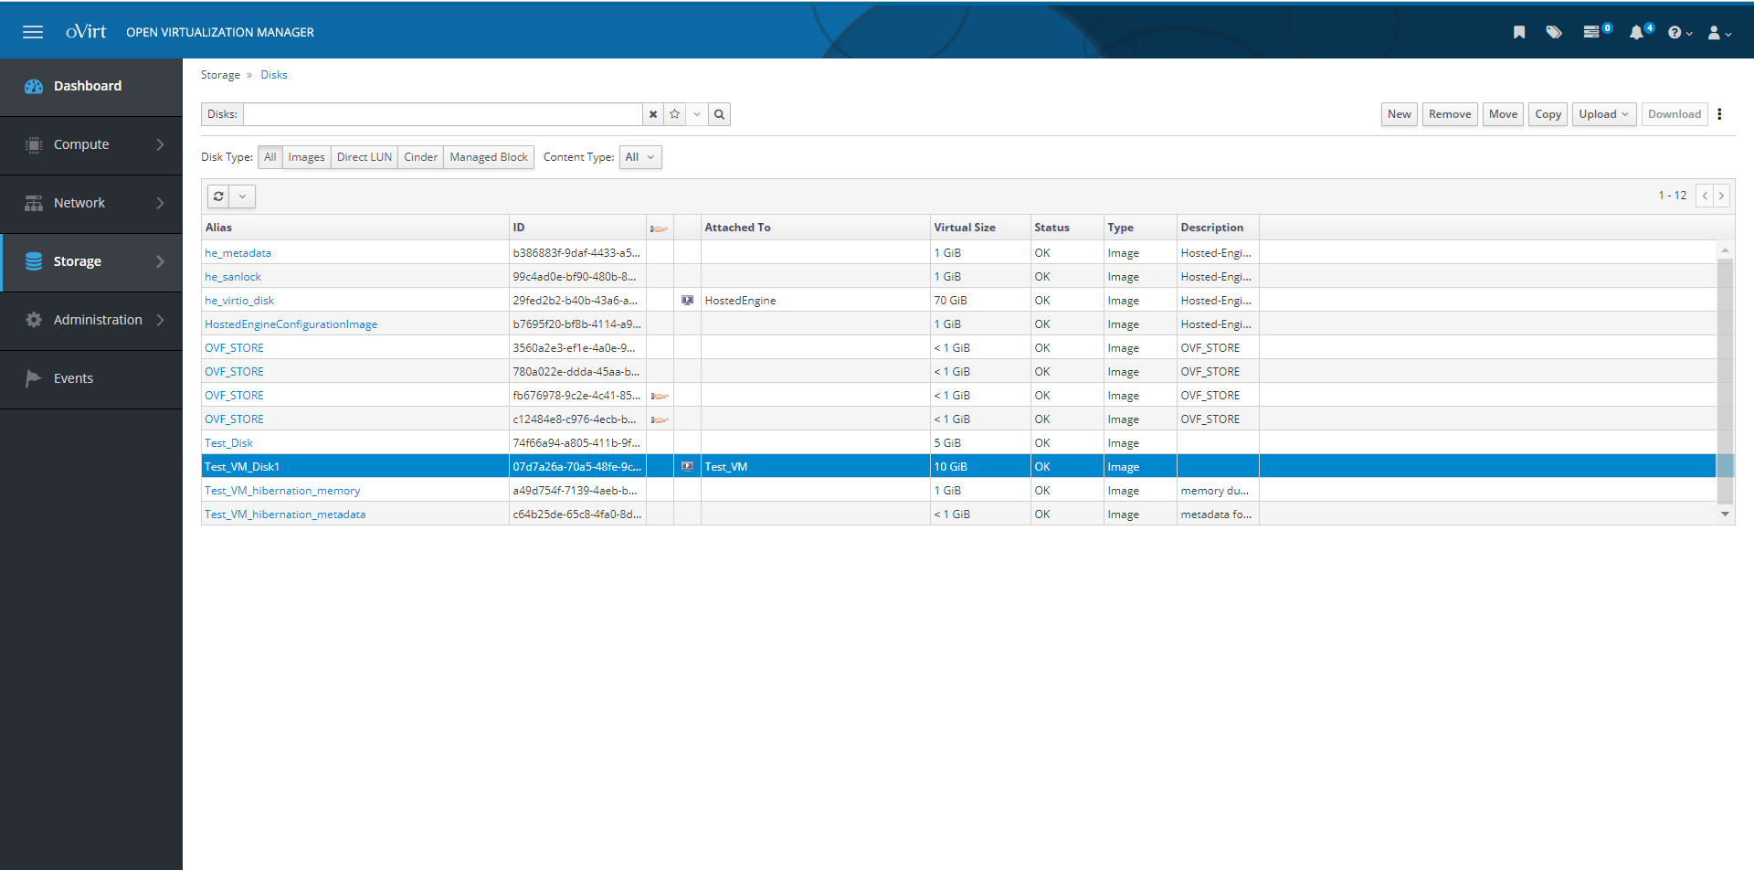Open the tasks list icon
The height and width of the screenshot is (870, 1754).
[1592, 32]
